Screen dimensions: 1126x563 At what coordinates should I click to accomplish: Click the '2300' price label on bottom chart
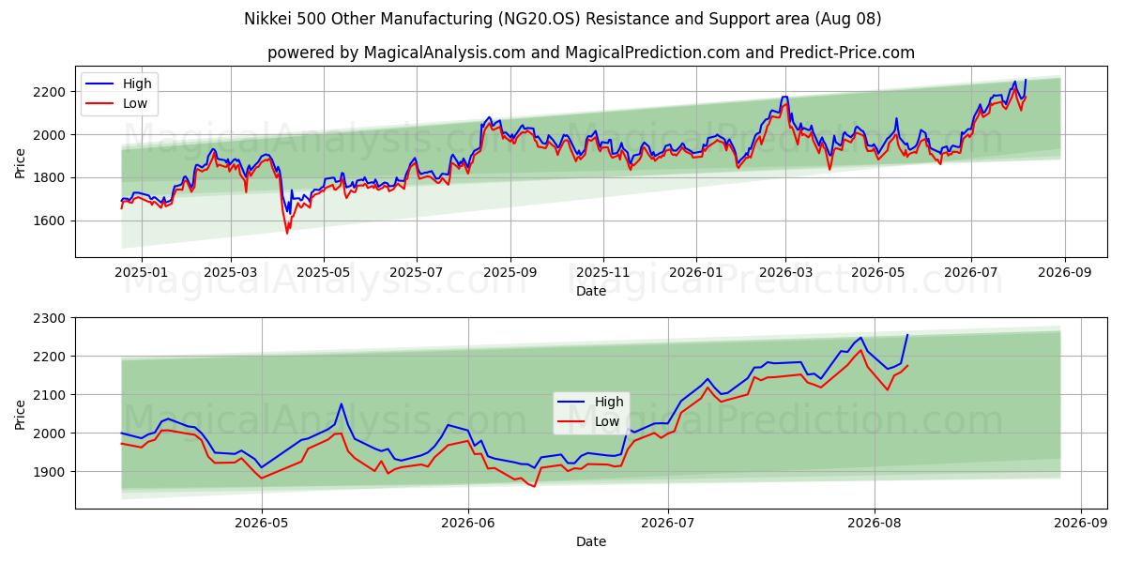[52, 318]
